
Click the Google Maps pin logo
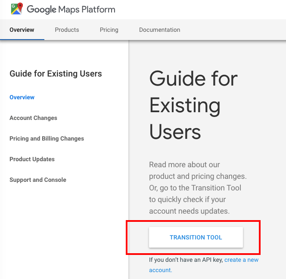17,9
